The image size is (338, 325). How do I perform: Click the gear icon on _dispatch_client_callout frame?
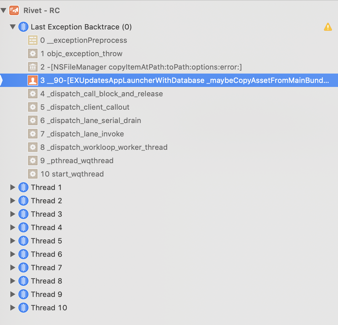[32, 107]
